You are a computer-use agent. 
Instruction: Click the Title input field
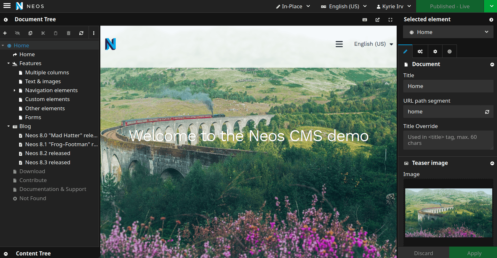(x=448, y=86)
